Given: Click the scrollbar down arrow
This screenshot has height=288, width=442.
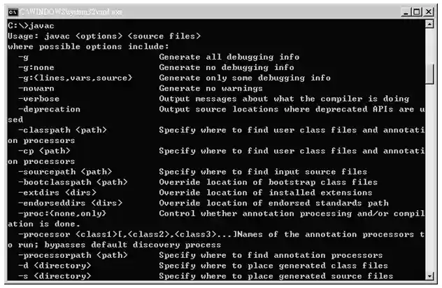Looking at the screenshot, I should pyautogui.click(x=429, y=275).
